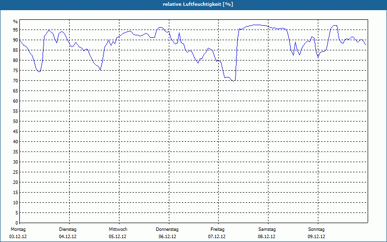Click the humidity curve's lowest dip on Freitag
387x242 pixels.
point(233,81)
